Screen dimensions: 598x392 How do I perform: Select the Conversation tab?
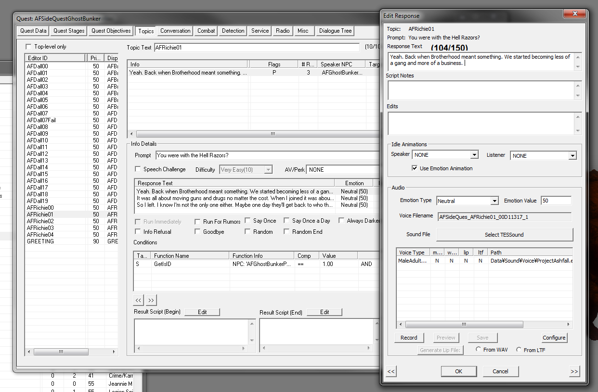(175, 31)
